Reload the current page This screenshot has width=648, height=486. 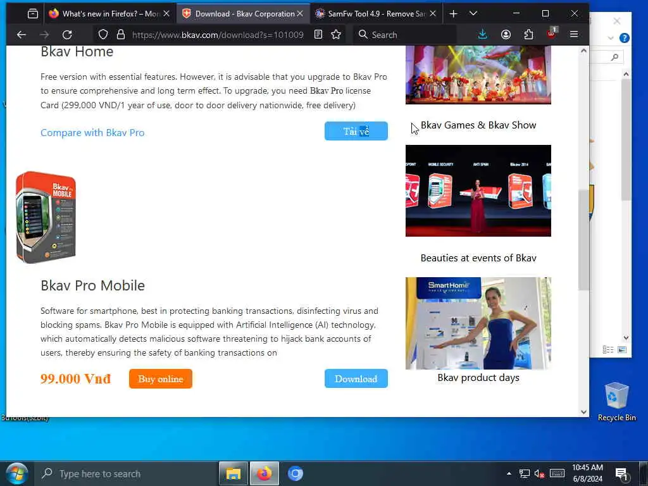tap(67, 35)
